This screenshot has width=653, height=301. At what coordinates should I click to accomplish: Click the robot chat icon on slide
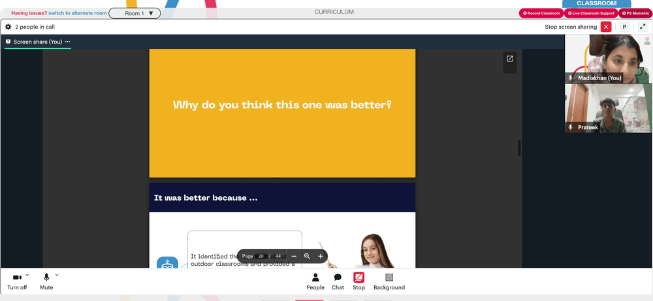pyautogui.click(x=167, y=263)
